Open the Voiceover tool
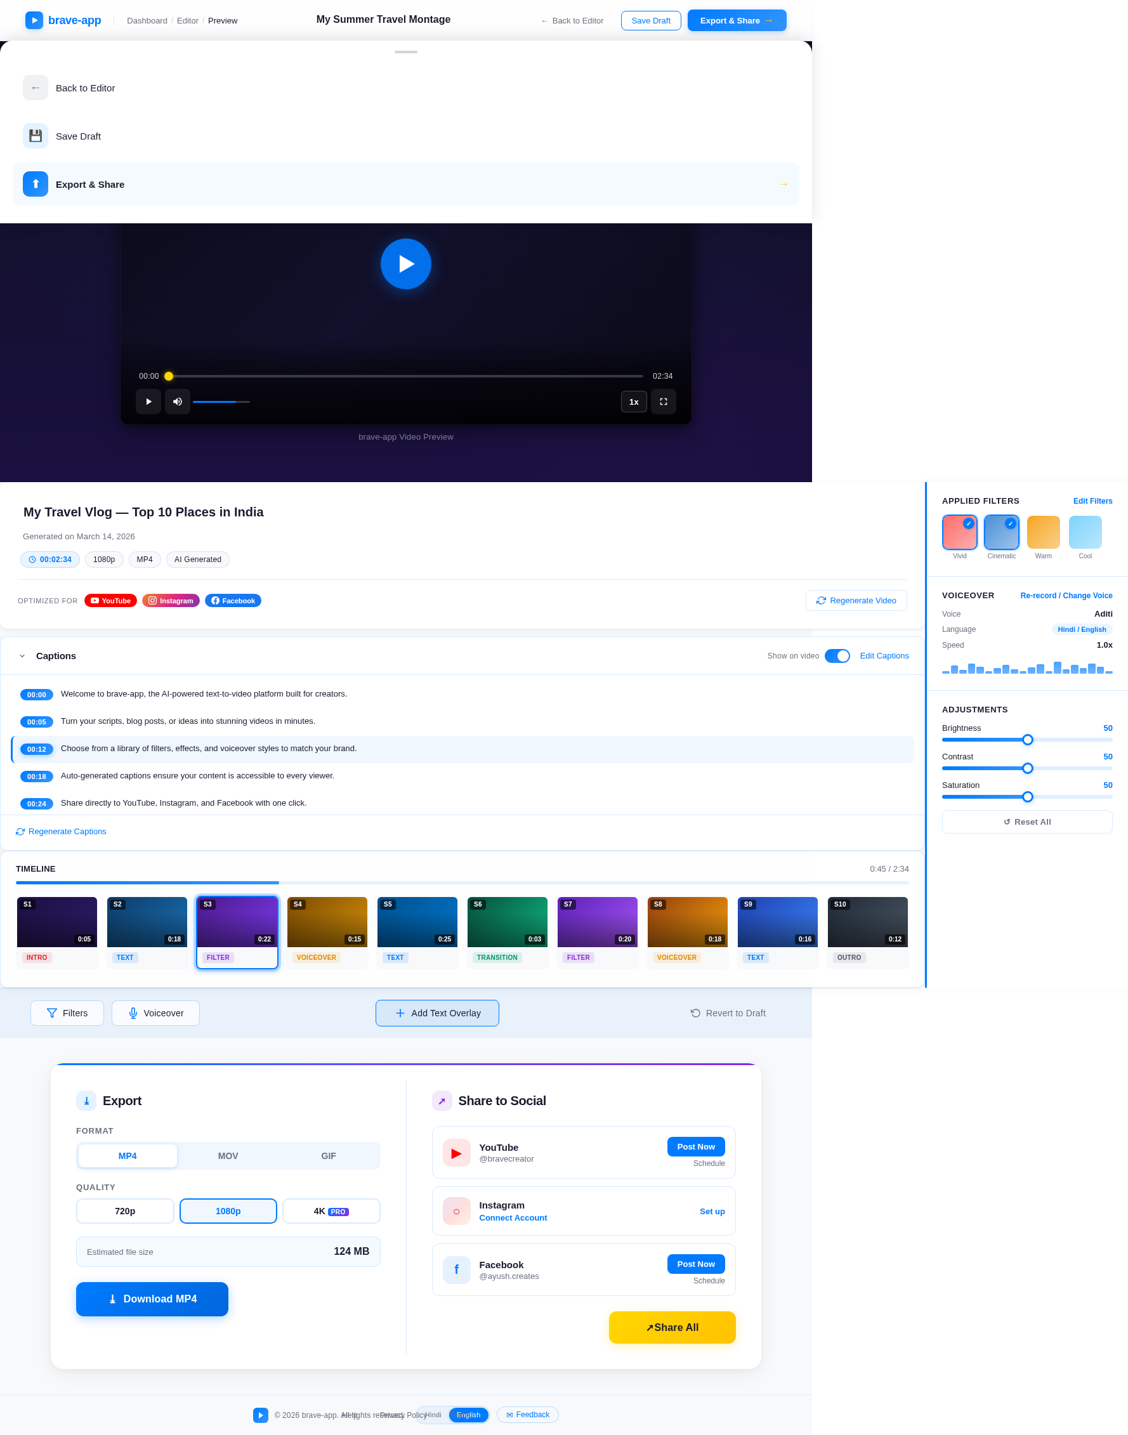The width and height of the screenshot is (1128, 1435). (155, 1012)
